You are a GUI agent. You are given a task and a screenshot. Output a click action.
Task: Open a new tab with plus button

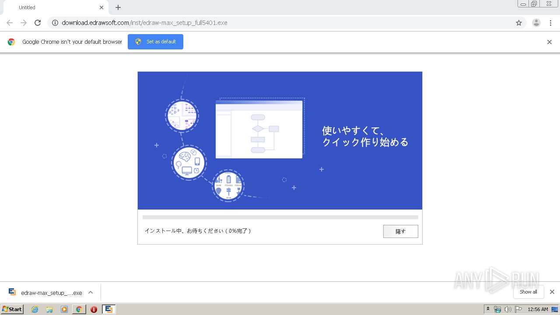pos(118,7)
